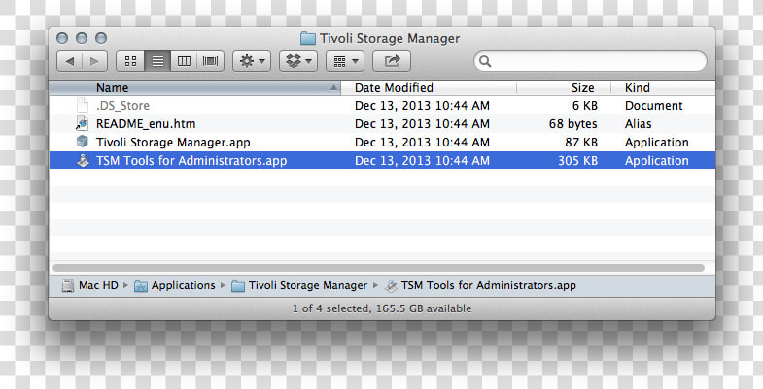Viewport: 763px width, 389px height.
Task: Click the Share toolbar button
Action: [392, 61]
